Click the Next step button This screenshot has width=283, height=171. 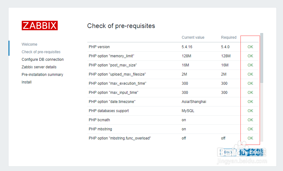pyautogui.click(x=251, y=152)
